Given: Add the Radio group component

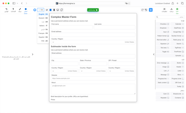Looking at the screenshot, I should click(178, 40).
